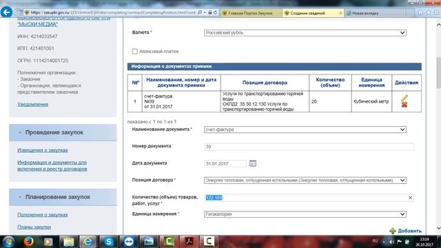Screen dimensions: 441x248
Task: Click the счет-фактура №39 table cell
Action: click(181, 101)
